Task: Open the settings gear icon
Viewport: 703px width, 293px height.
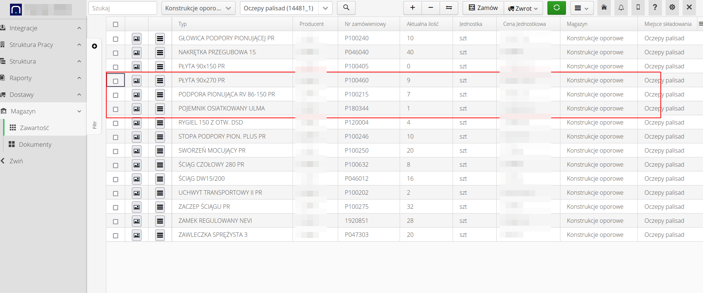Action: click(672, 8)
